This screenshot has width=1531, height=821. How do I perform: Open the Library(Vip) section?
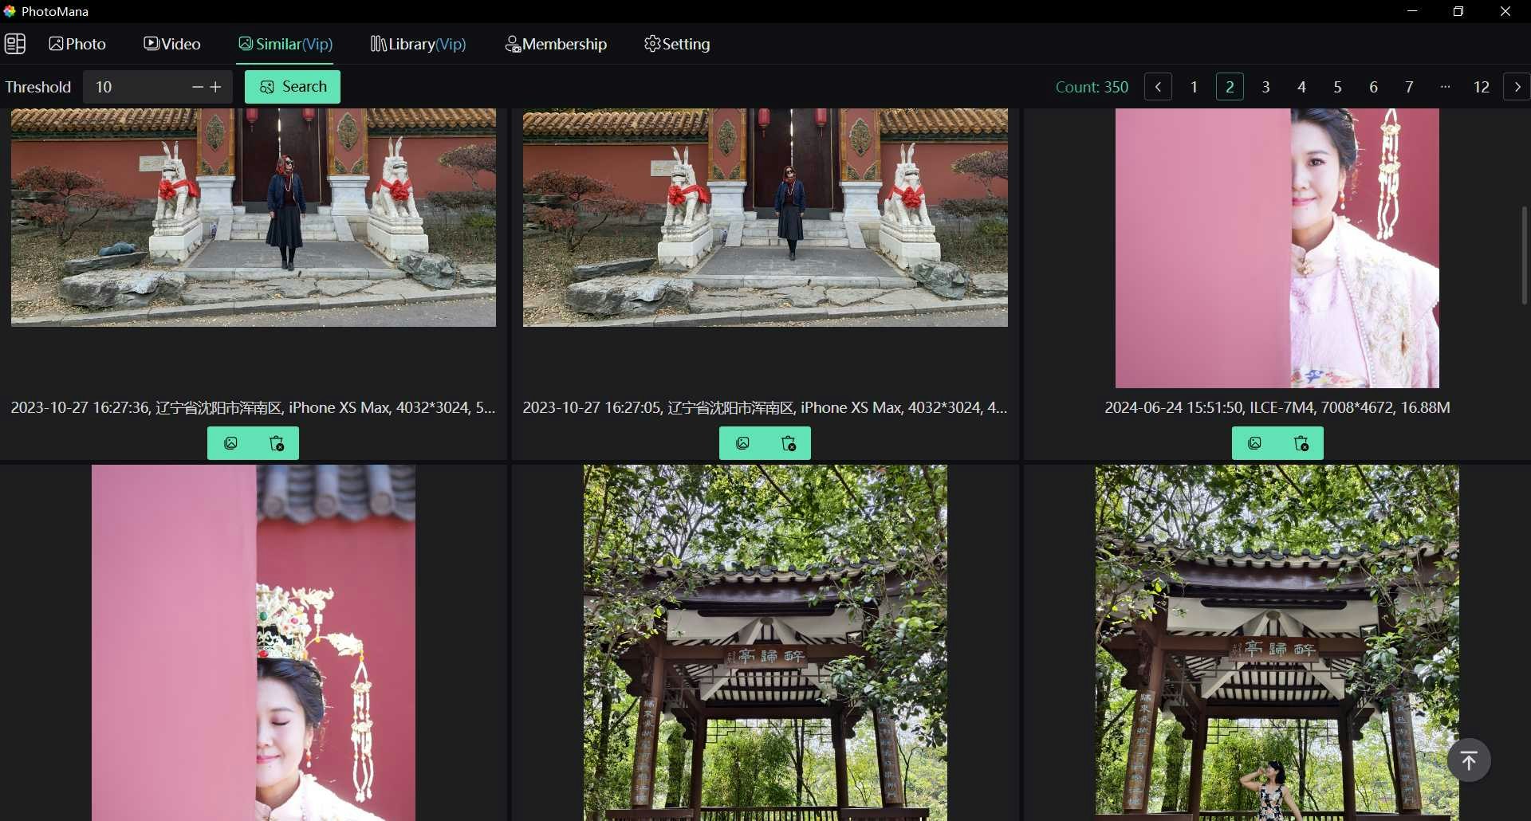(x=417, y=44)
